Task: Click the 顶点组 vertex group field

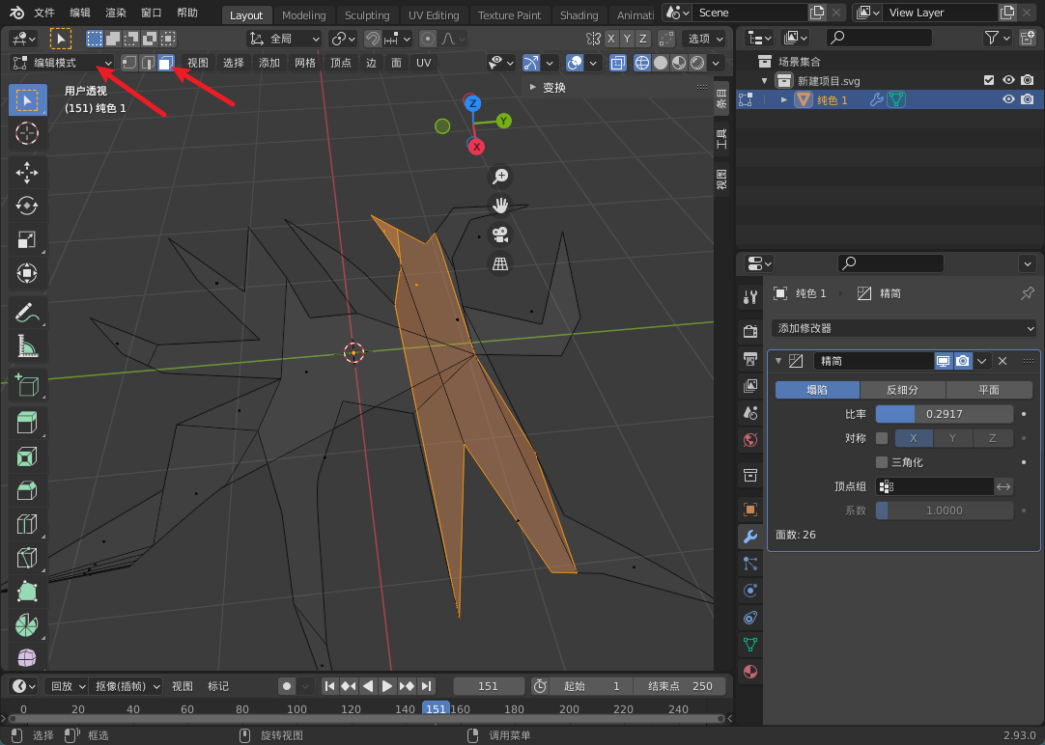Action: click(x=935, y=486)
